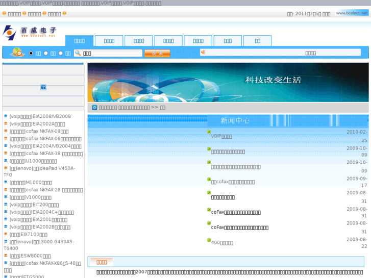The width and height of the screenshot is (371, 278).
Task: Click the magnifier icon inside search field
Action: (78, 53)
